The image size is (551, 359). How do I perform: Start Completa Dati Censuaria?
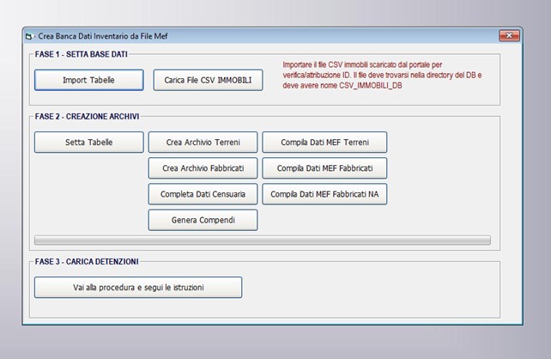coord(203,194)
